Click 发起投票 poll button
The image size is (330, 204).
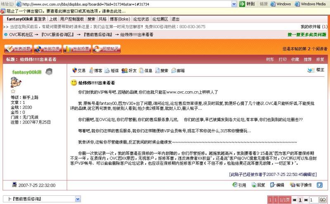tap(77, 49)
